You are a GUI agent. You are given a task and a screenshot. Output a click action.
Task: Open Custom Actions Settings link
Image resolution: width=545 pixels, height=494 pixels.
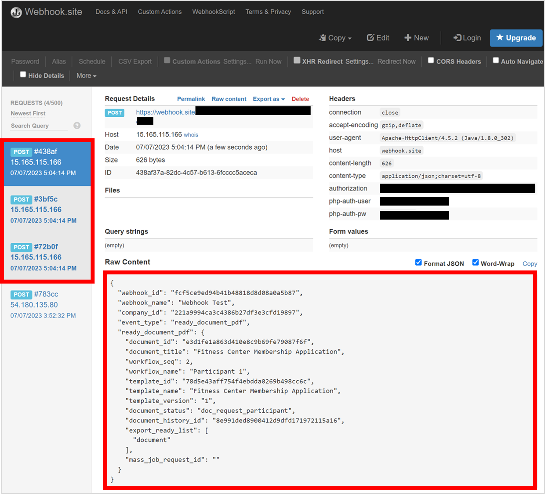237,61
